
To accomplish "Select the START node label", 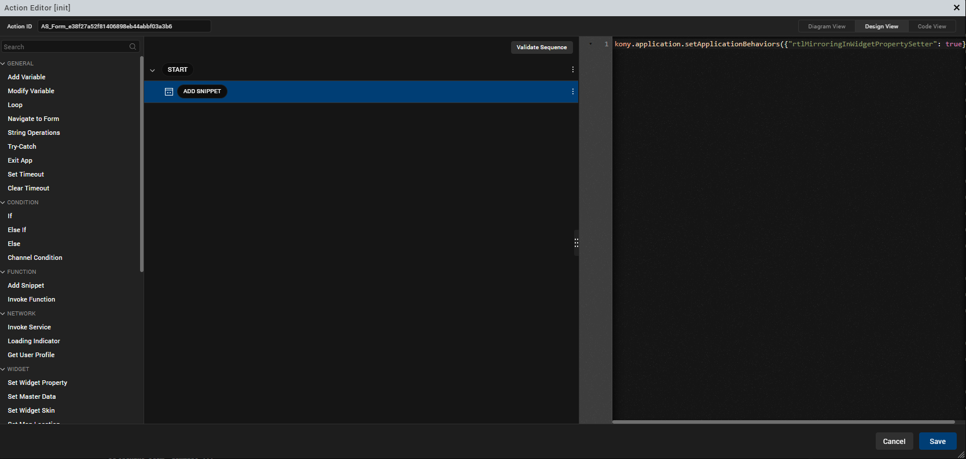I will click(178, 69).
